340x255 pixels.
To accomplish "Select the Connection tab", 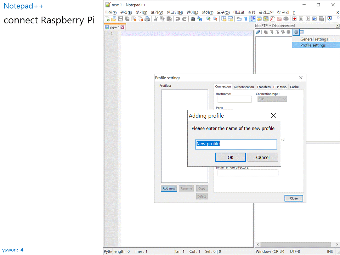I will point(223,86).
